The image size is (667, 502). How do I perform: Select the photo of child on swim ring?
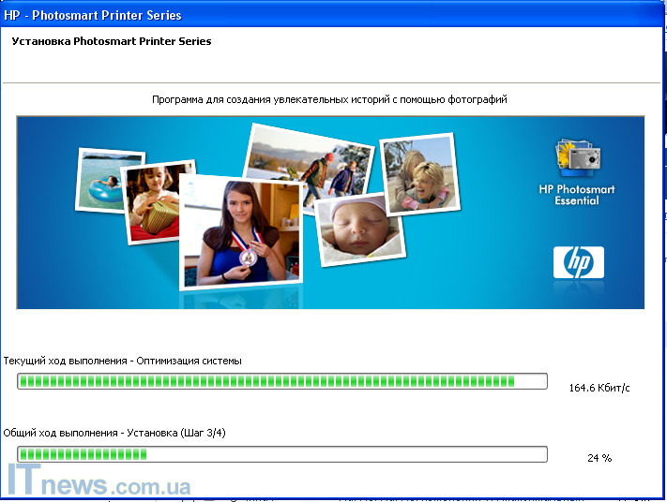[108, 180]
